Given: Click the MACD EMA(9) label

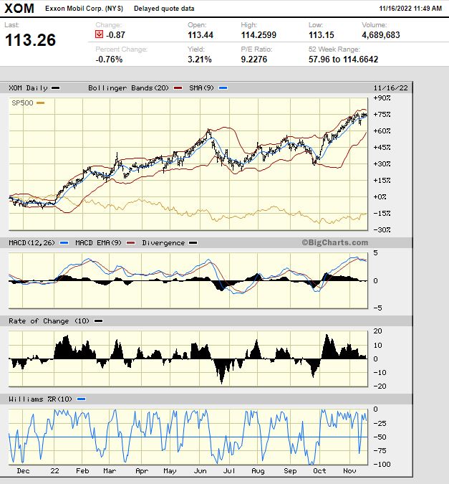Looking at the screenshot, I should tap(97, 243).
